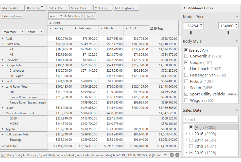Click the Extended Price field header
Screen dimensions: 241x162
point(12,16)
